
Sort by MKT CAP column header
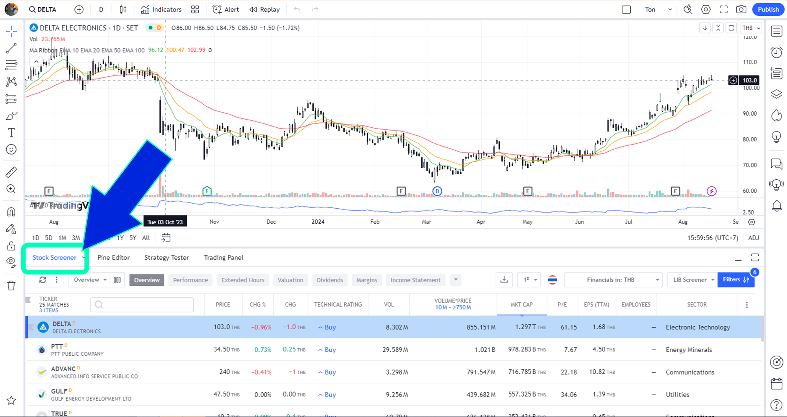(x=521, y=305)
